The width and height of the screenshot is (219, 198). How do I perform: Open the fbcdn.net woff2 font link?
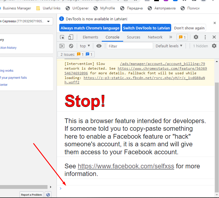click(144, 78)
